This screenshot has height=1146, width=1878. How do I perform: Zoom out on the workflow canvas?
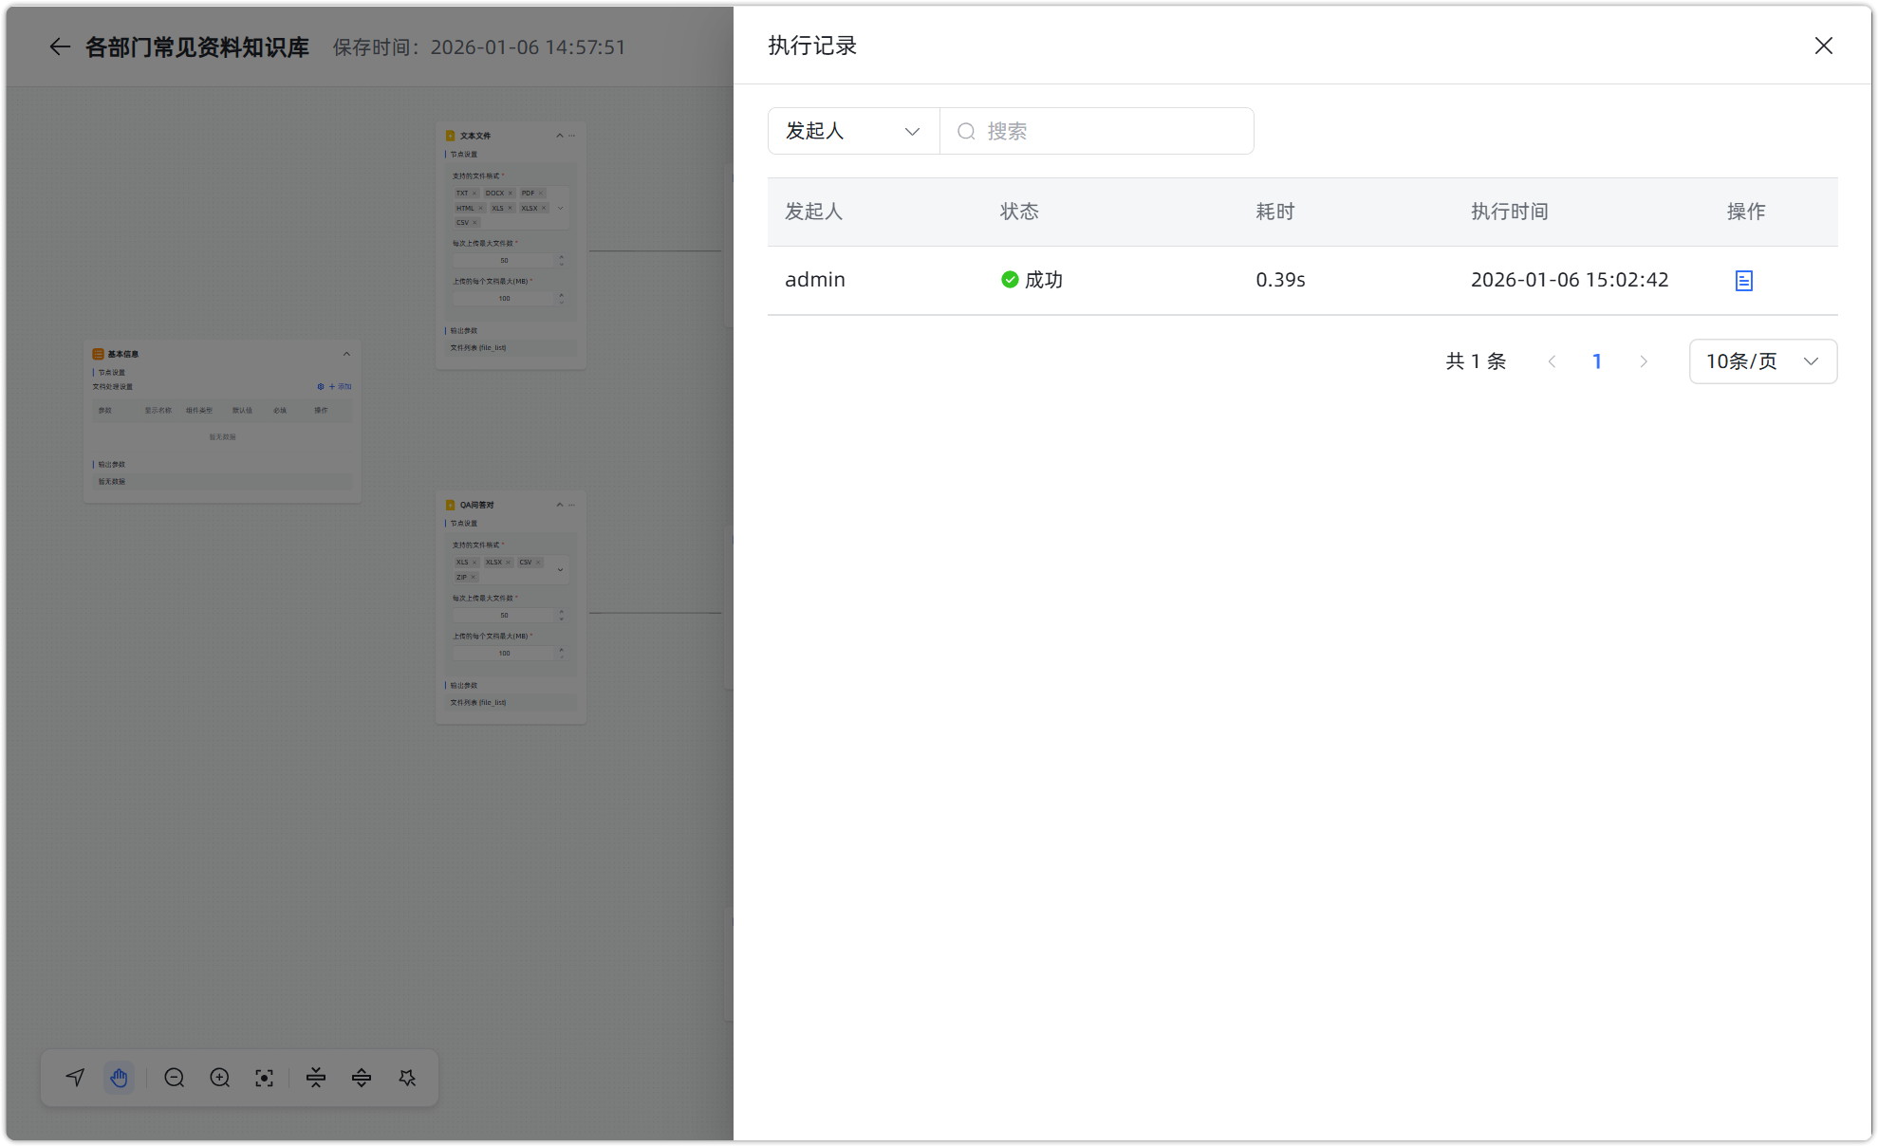(x=174, y=1078)
